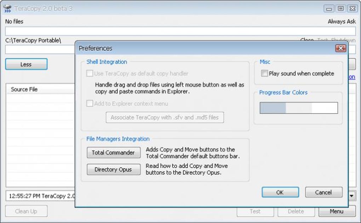Click the Shell Integration group label

tap(107, 62)
